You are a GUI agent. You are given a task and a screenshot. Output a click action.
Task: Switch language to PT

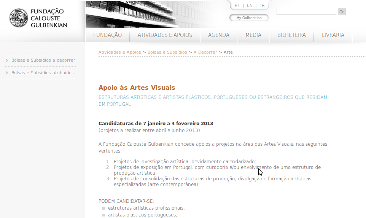tap(237, 5)
